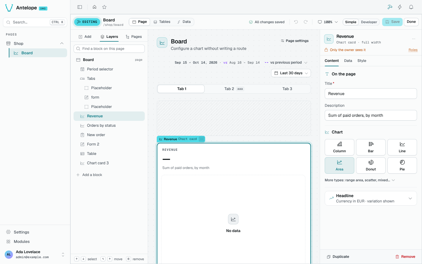Switch to Developer mode
Screen dimensions: 422x264
[x=369, y=22]
